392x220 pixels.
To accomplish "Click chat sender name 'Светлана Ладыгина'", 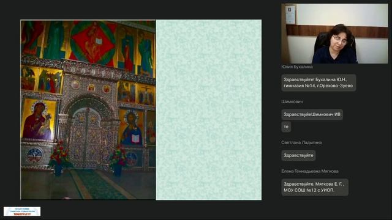I will click(x=301, y=142).
